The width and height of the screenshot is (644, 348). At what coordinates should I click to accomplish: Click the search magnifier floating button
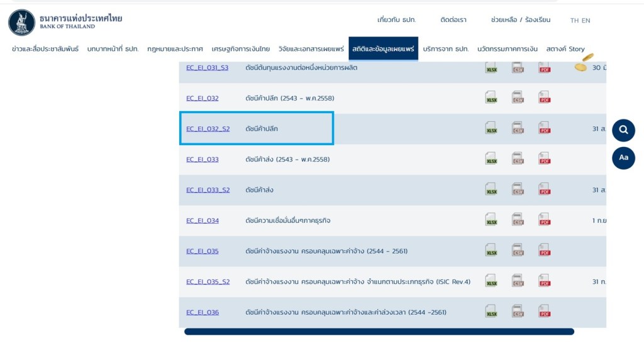[x=623, y=130]
